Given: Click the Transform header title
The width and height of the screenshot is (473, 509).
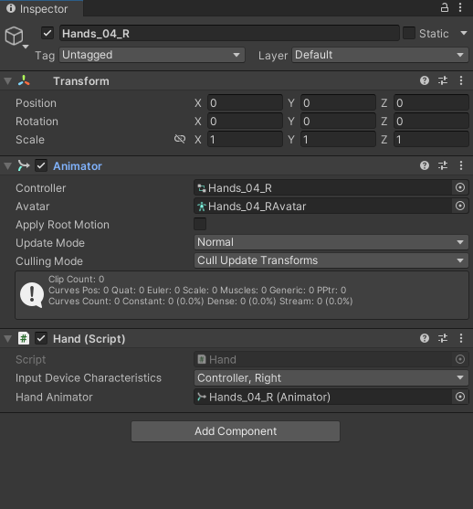Looking at the screenshot, I should click(x=81, y=80).
